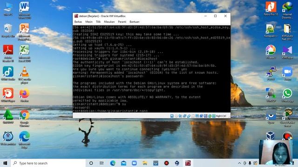Click the optical disc status icon
This screenshot has width=298, height=167.
click(x=176, y=116)
